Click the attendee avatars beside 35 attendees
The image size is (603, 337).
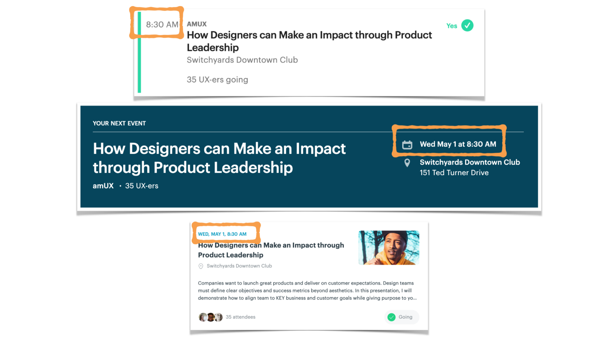[x=211, y=317]
